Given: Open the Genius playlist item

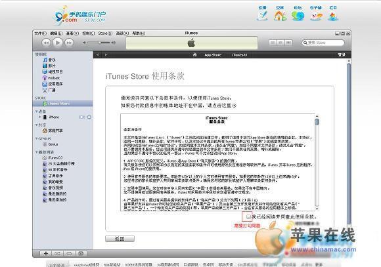Looking at the screenshot, I should (51, 144).
